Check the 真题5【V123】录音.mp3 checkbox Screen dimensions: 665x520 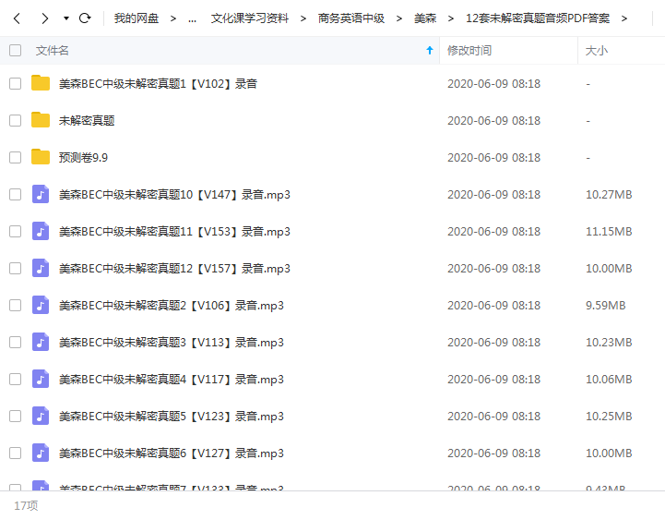[x=16, y=417]
